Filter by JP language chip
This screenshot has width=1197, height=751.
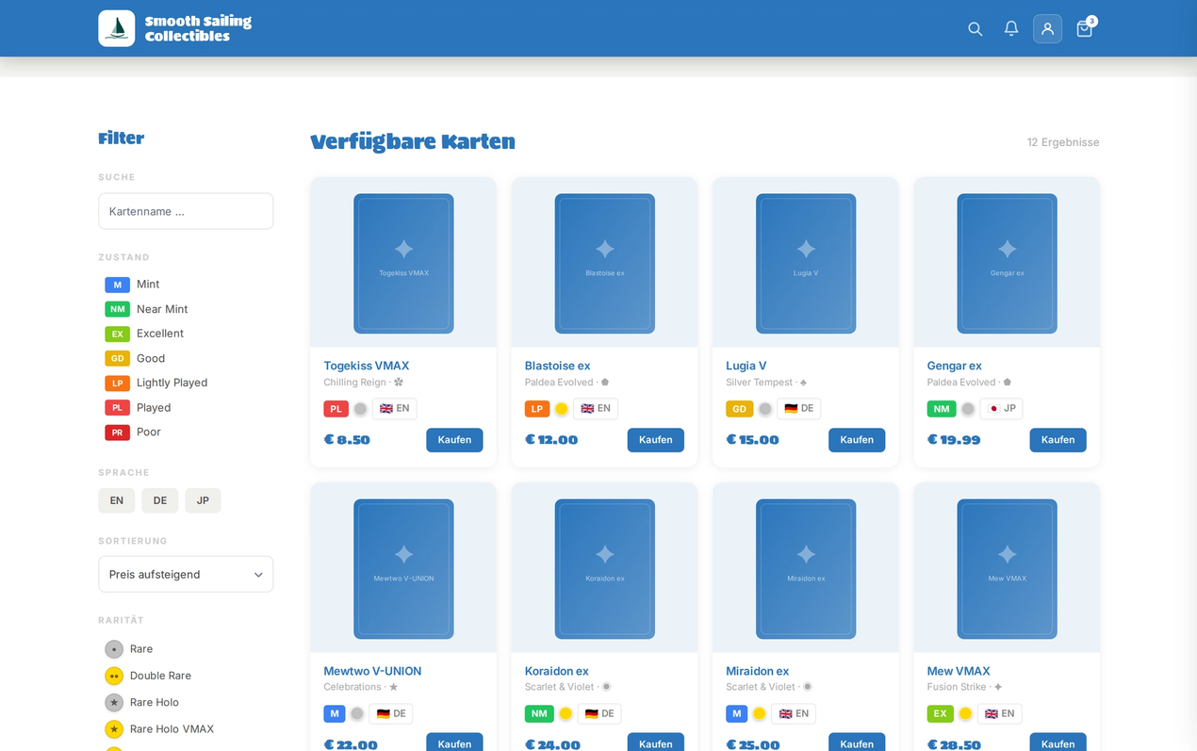203,500
